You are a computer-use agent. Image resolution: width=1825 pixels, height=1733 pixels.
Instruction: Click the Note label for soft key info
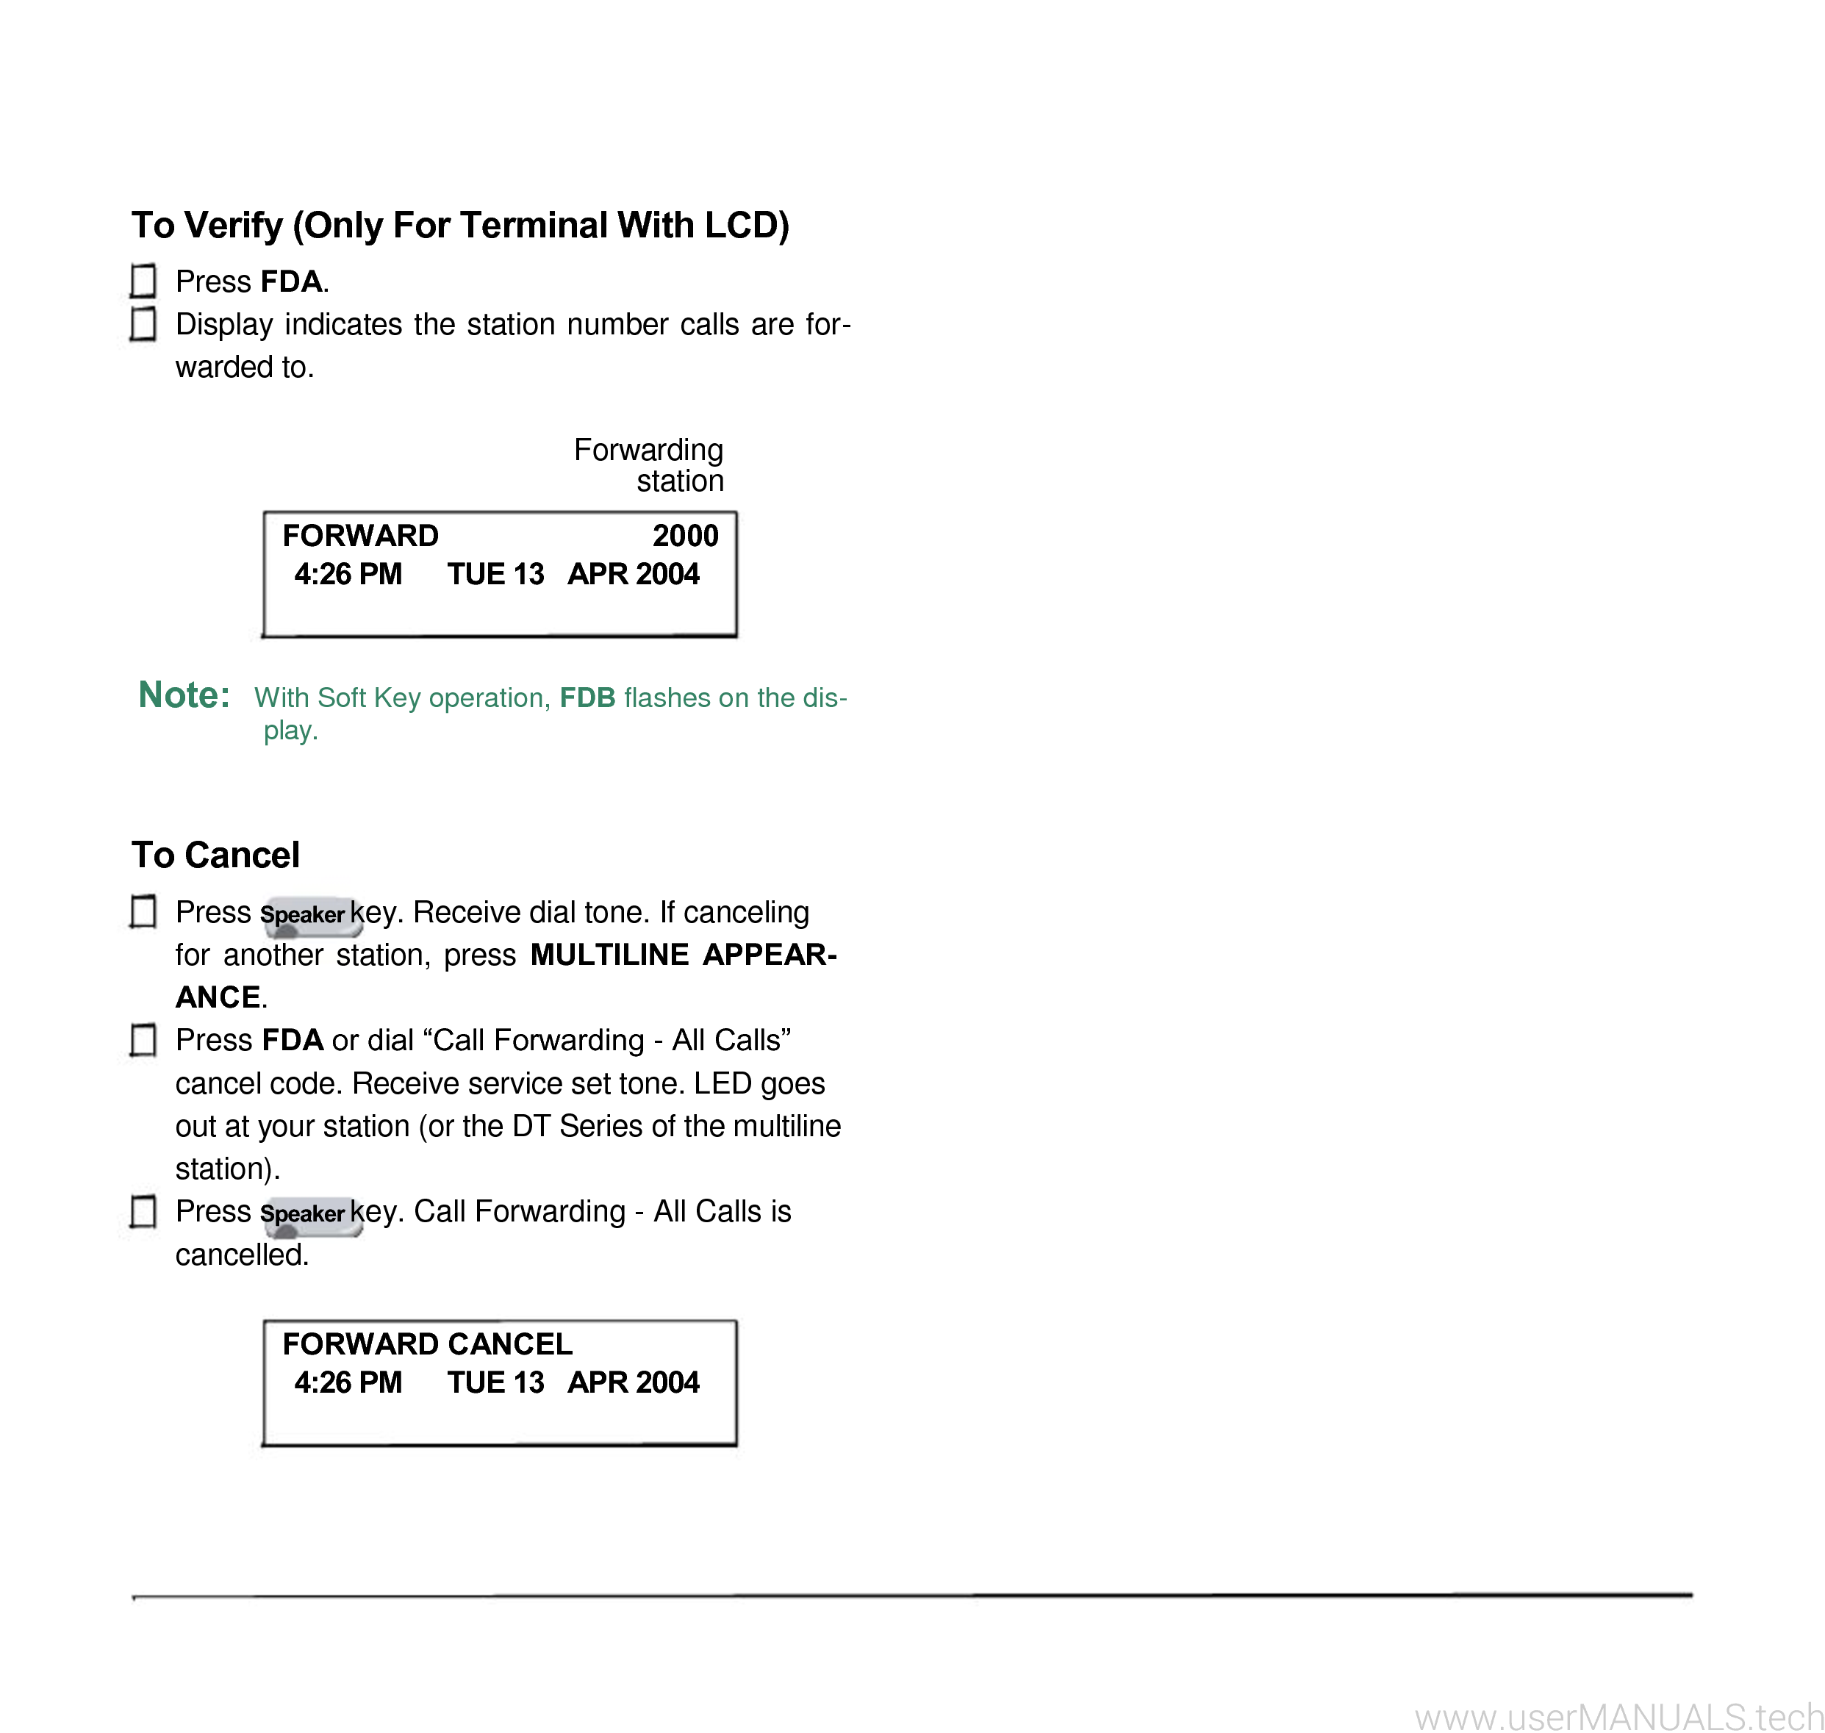[176, 694]
